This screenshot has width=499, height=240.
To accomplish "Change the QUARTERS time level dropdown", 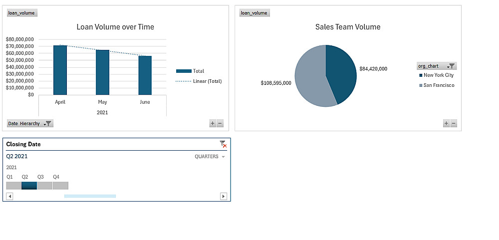I will [x=209, y=157].
